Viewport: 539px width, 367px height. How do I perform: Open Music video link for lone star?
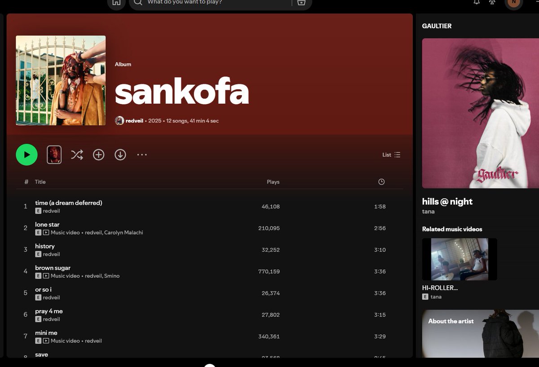65,232
